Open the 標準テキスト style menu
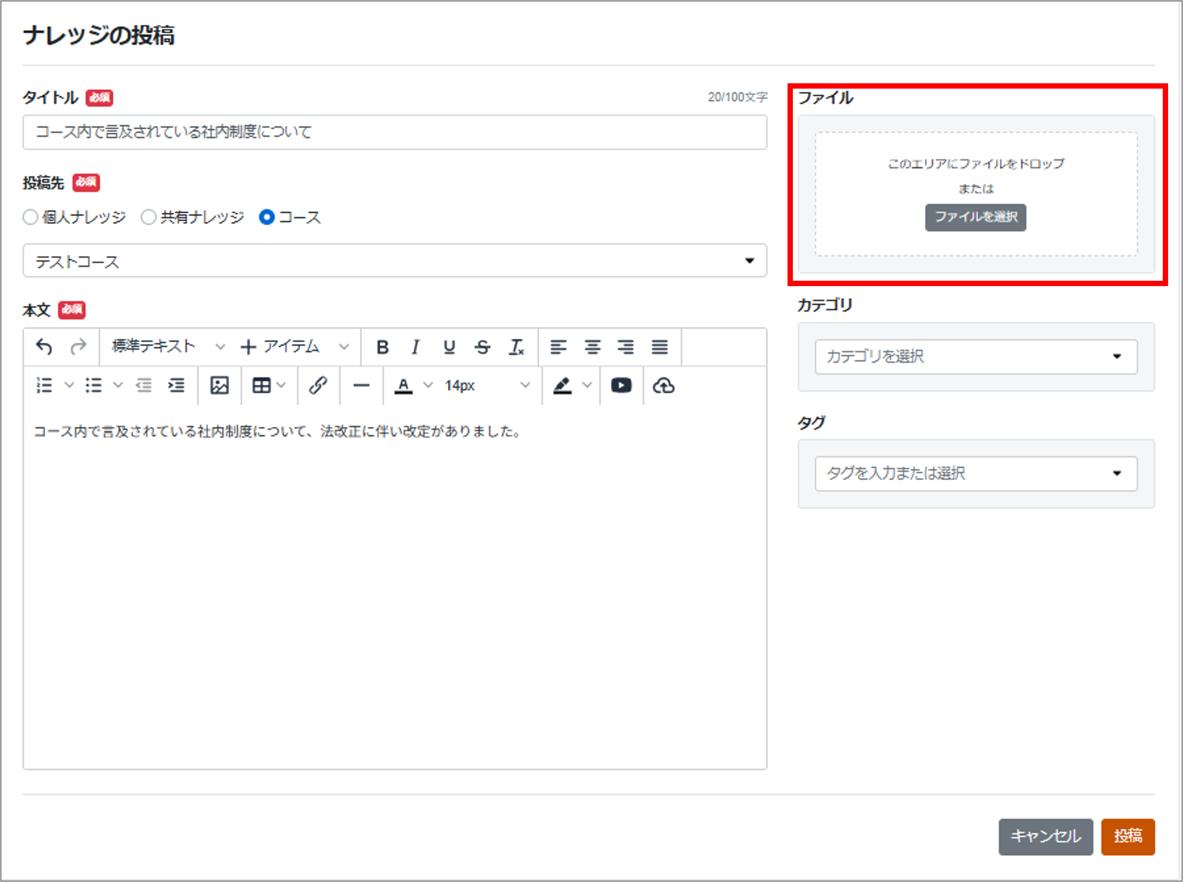 point(167,347)
